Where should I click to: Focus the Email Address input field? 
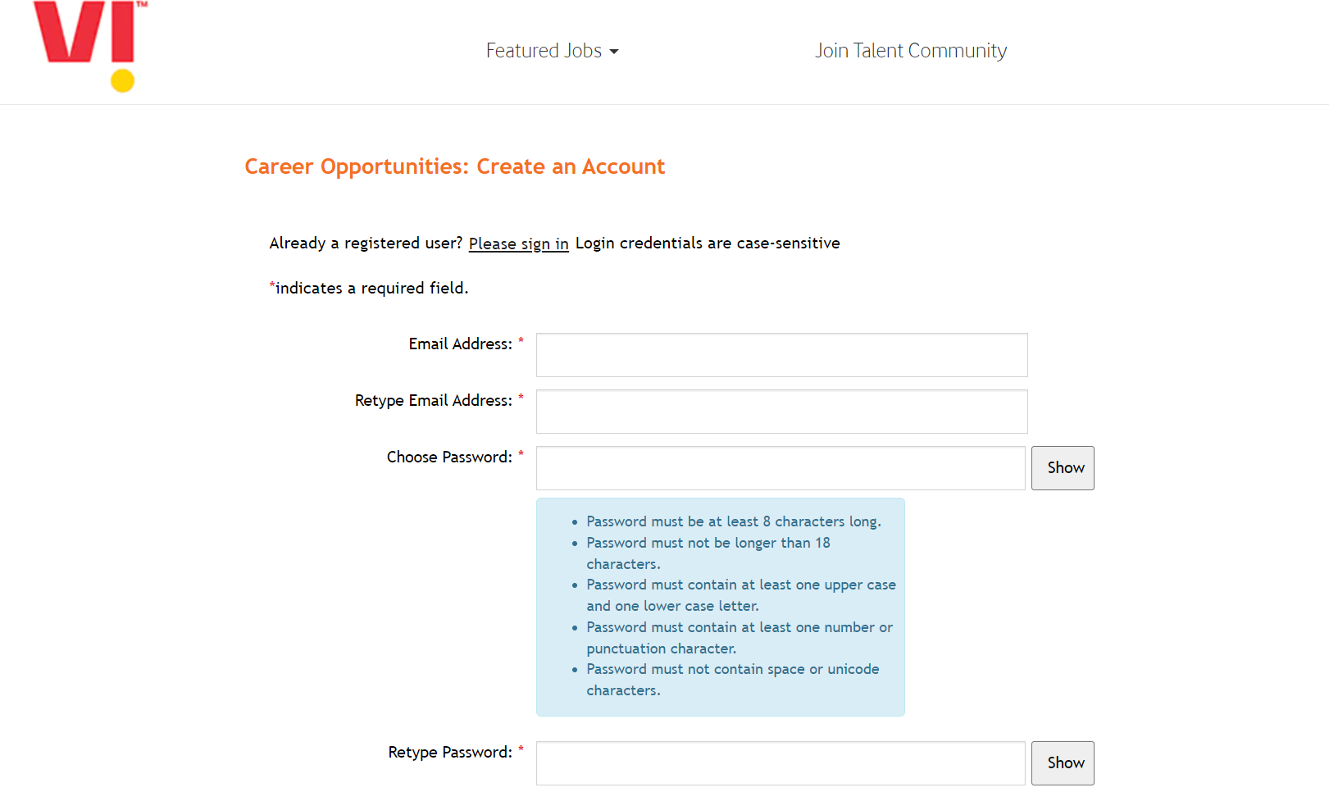[781, 355]
